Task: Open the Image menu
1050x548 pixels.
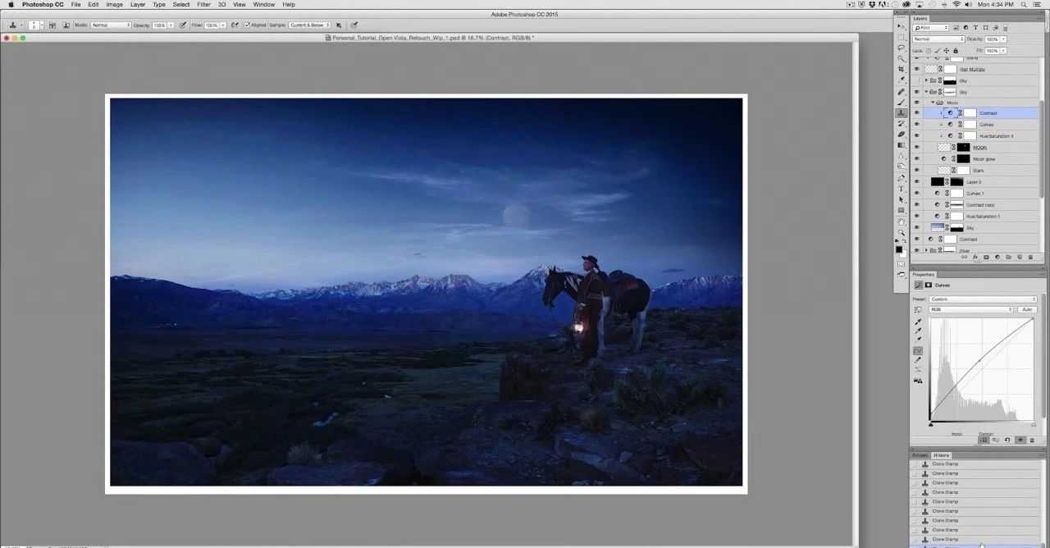Action: tap(115, 5)
